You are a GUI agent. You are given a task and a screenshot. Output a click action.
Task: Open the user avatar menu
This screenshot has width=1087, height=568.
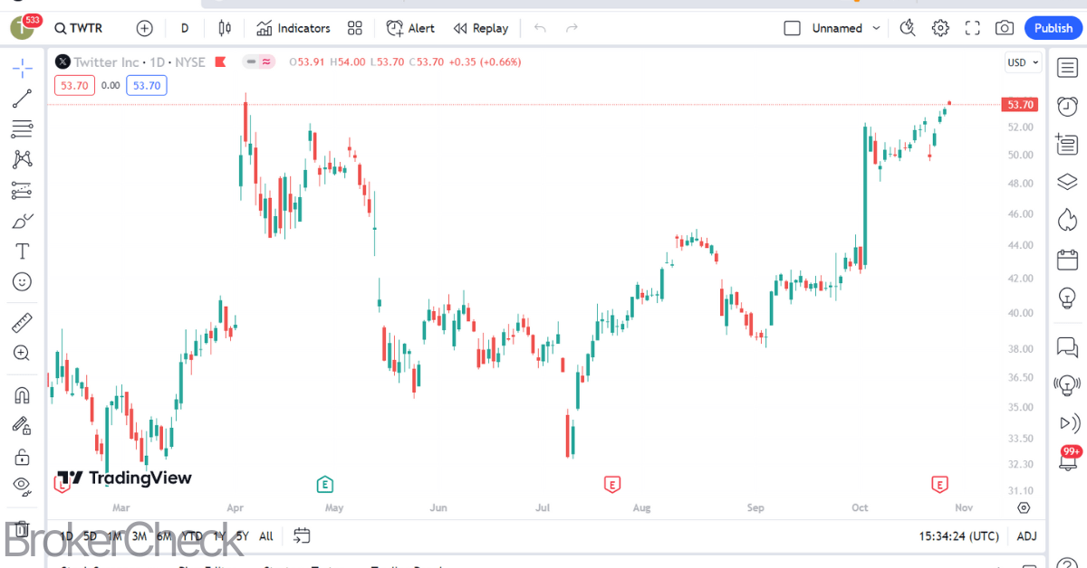click(24, 27)
